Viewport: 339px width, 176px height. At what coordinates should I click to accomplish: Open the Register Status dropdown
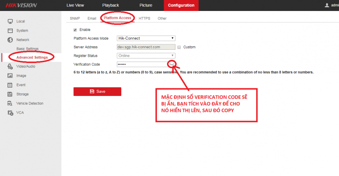click(146, 55)
